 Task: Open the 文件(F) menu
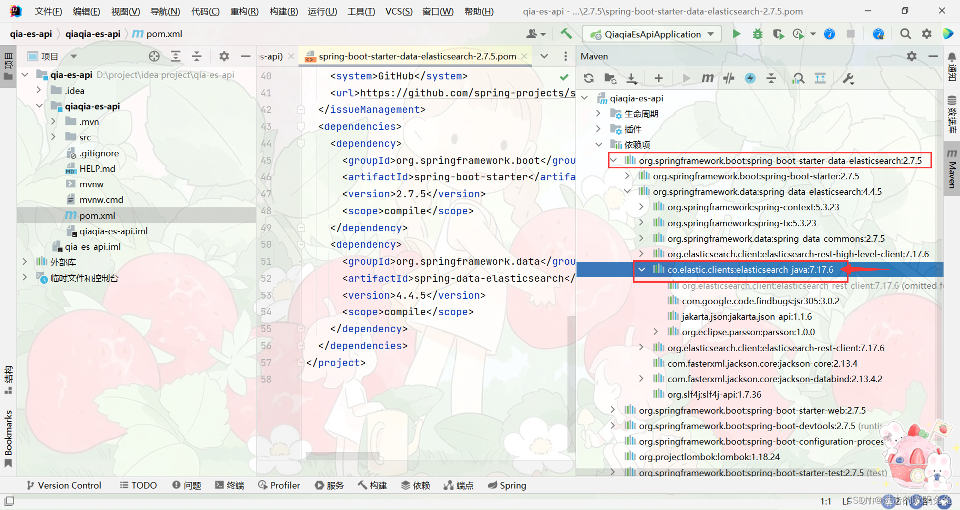point(48,11)
